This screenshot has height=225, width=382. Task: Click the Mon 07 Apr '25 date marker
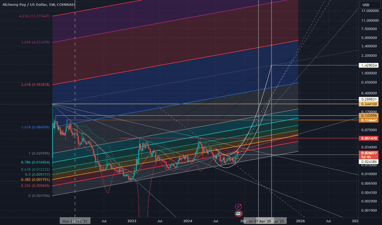259,221
